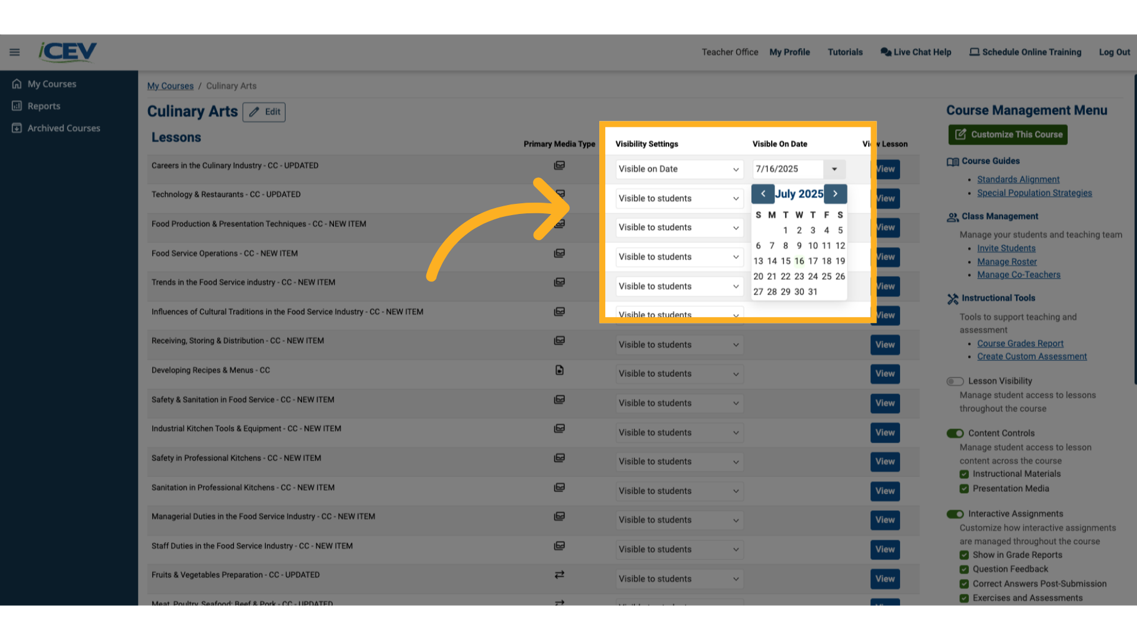Open the Standards Alignment link

coord(1018,180)
